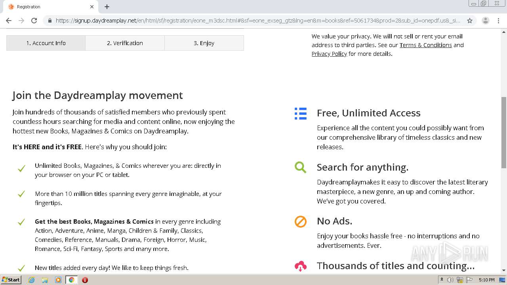Viewport: 507px width, 285px height.
Task: Open the media player taskbar icon
Action: coord(58,280)
